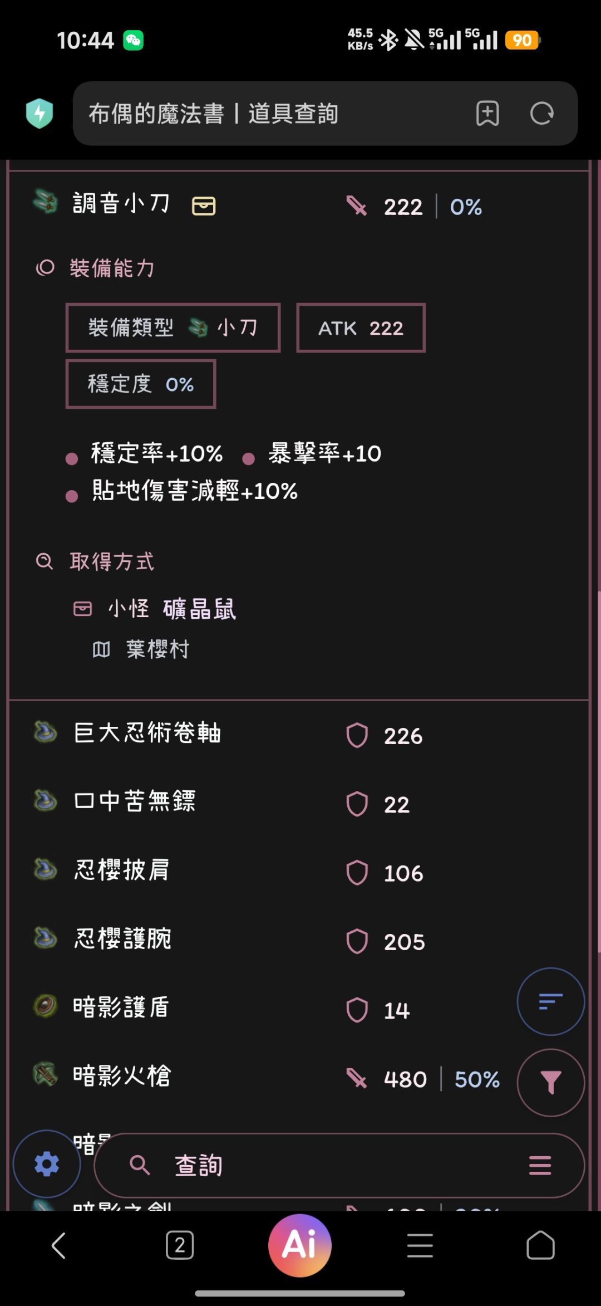Tap the drop box icon beside 調音小刀

click(204, 206)
